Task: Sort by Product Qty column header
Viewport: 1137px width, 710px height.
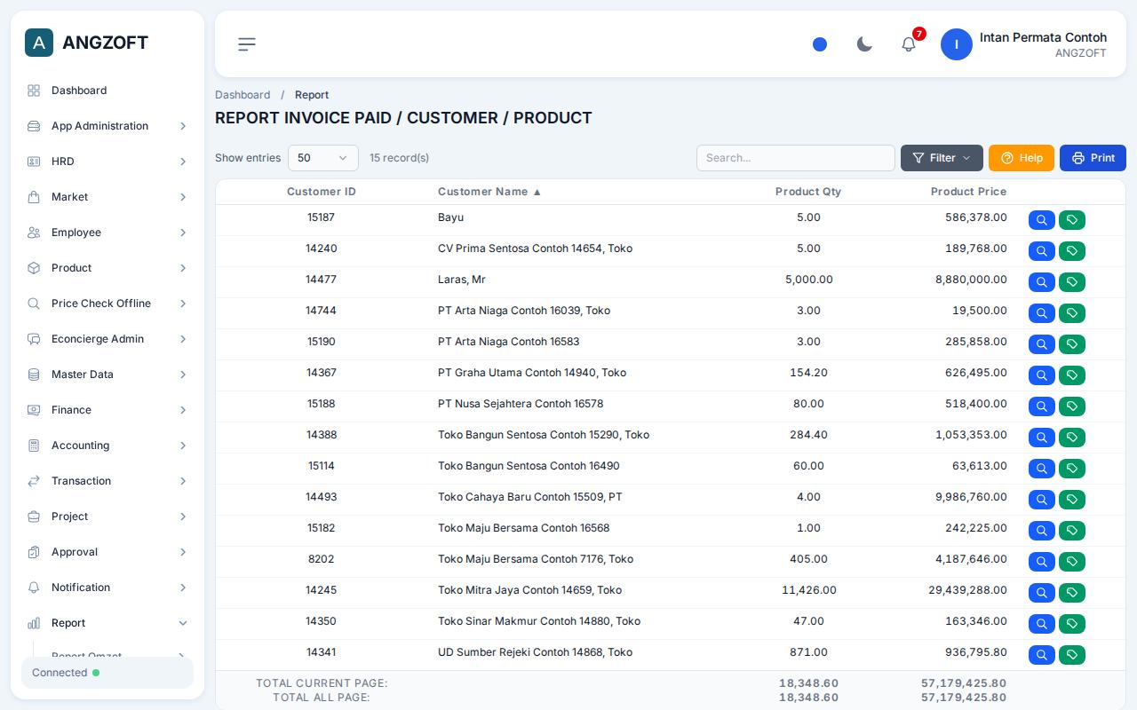Action: pos(808,192)
